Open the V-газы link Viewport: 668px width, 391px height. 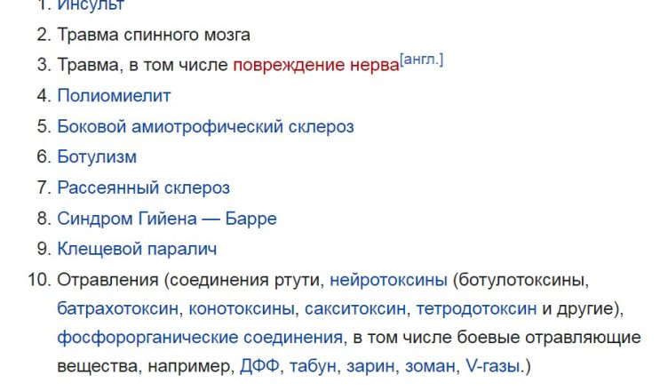pos(493,366)
